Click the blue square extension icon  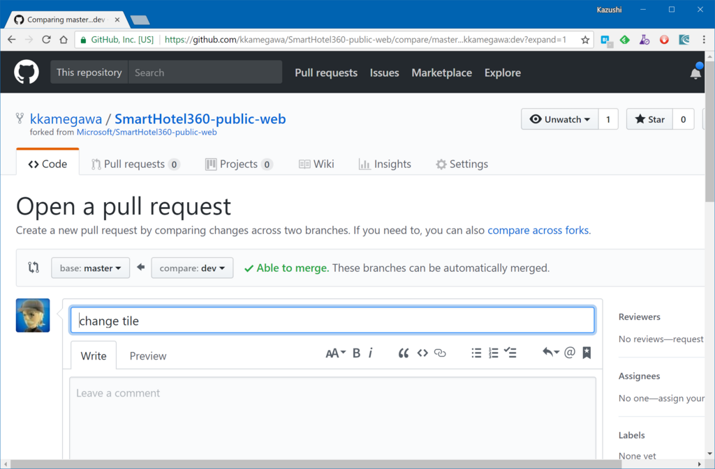pos(606,40)
